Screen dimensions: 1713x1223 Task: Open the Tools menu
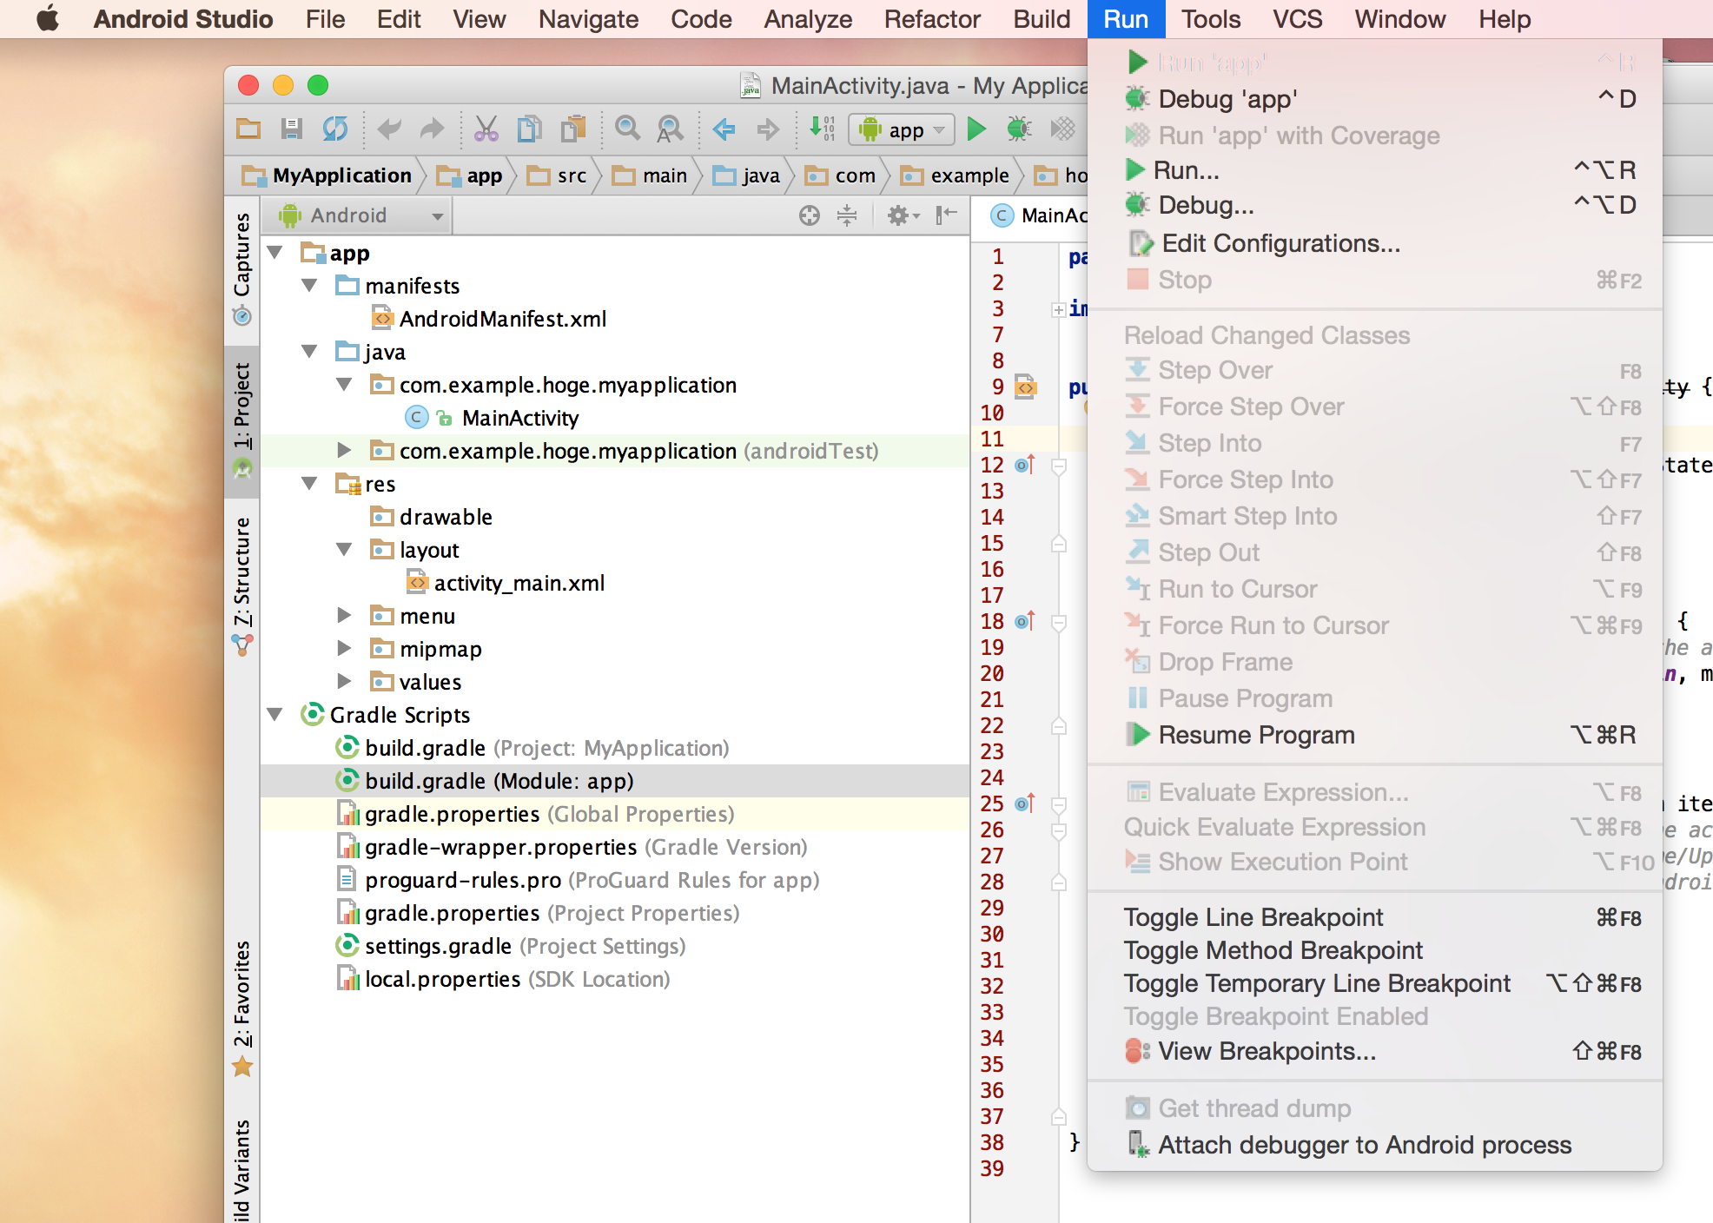(x=1211, y=19)
